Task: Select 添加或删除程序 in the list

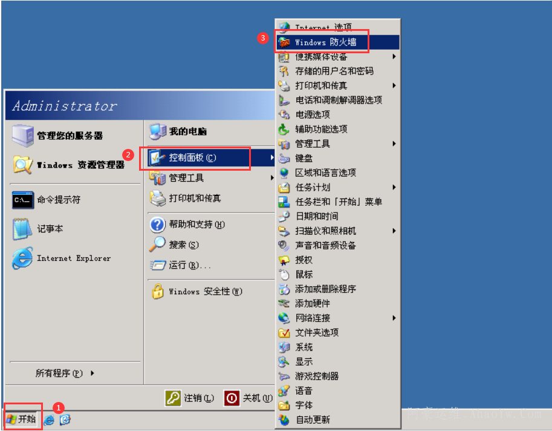Action: [337, 289]
